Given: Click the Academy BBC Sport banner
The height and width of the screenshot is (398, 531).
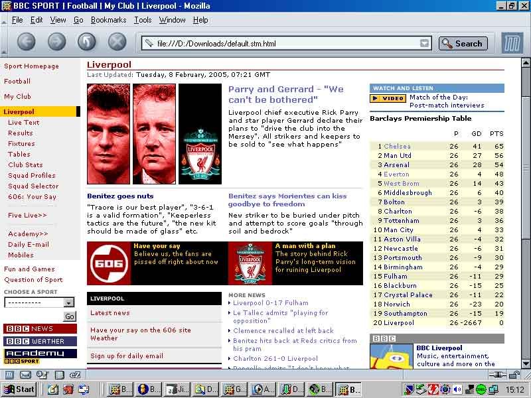Looking at the screenshot, I should [40, 356].
